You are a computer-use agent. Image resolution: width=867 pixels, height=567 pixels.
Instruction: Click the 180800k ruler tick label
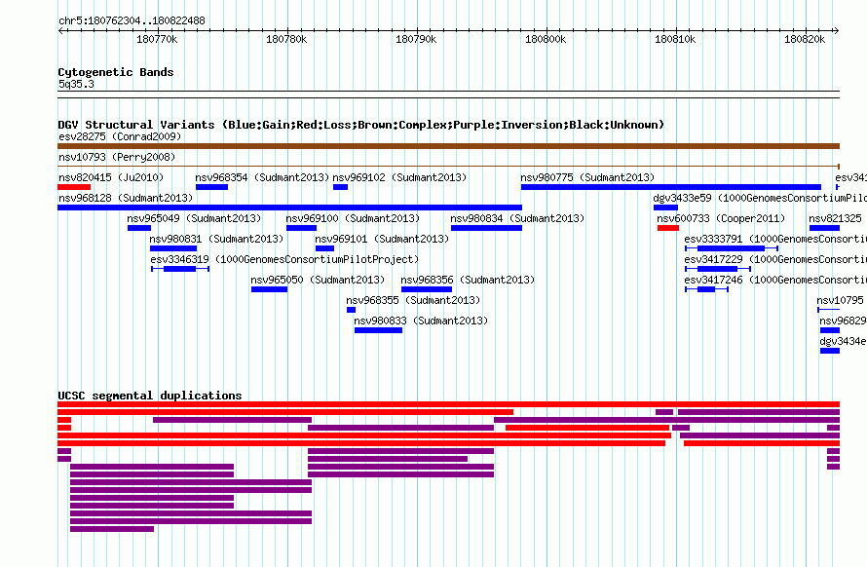coord(546,39)
